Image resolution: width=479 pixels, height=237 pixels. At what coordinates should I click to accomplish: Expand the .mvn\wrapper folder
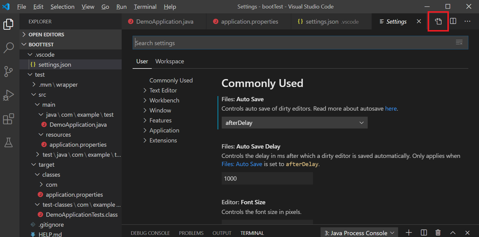pyautogui.click(x=71, y=85)
